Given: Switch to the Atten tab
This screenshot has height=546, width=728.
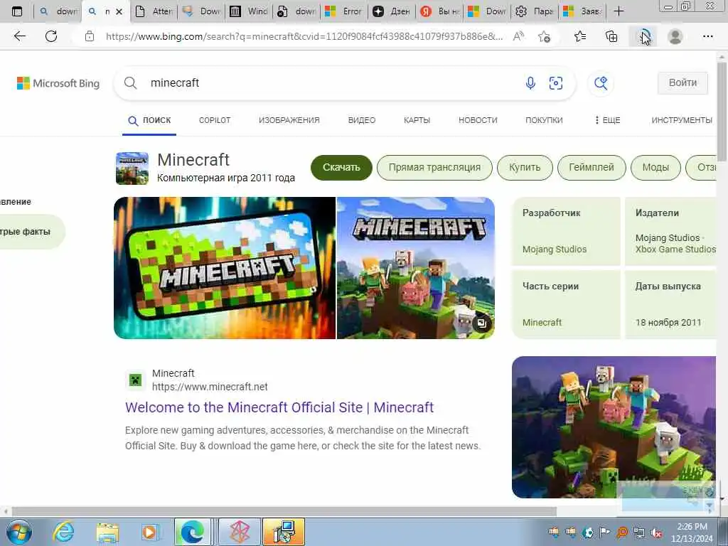Looking at the screenshot, I should click(x=156, y=11).
